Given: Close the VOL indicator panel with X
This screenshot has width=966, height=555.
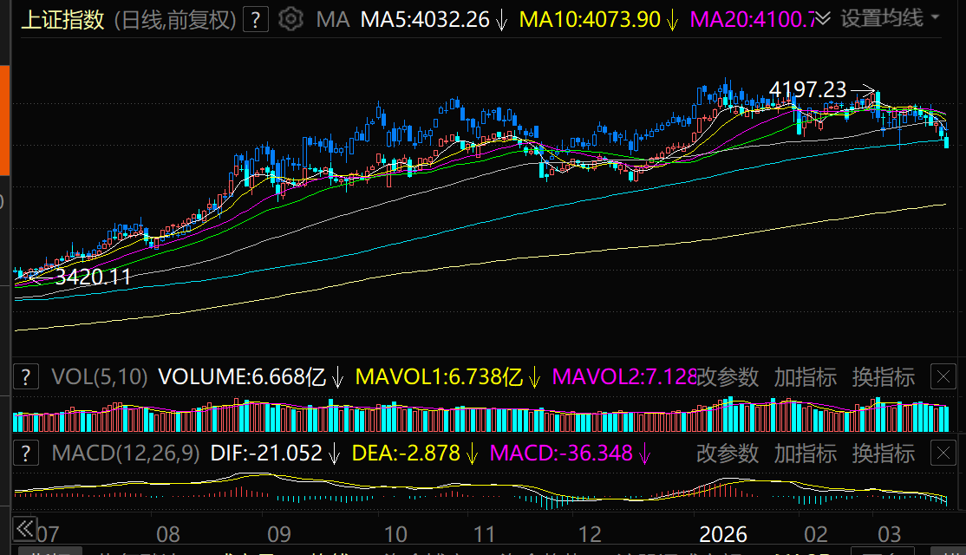Looking at the screenshot, I should [943, 377].
